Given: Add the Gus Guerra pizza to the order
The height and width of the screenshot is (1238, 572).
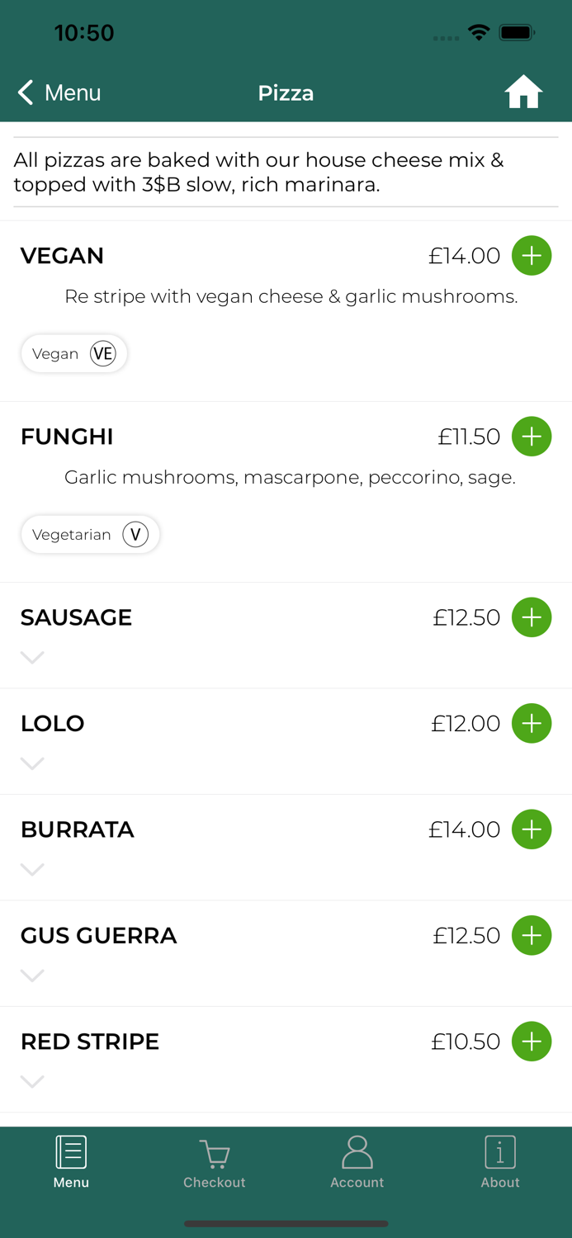Looking at the screenshot, I should click(x=532, y=936).
